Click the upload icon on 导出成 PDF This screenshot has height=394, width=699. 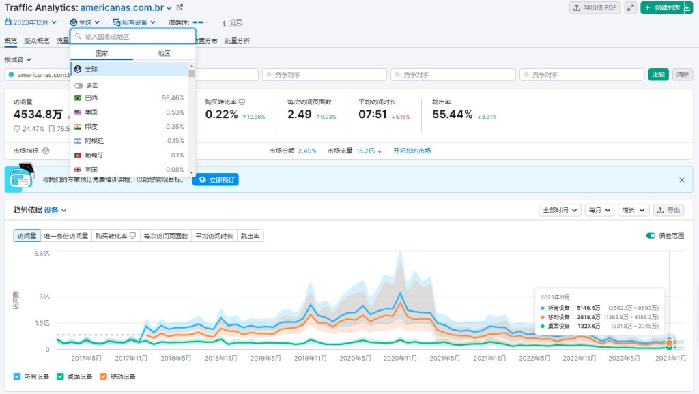(576, 7)
